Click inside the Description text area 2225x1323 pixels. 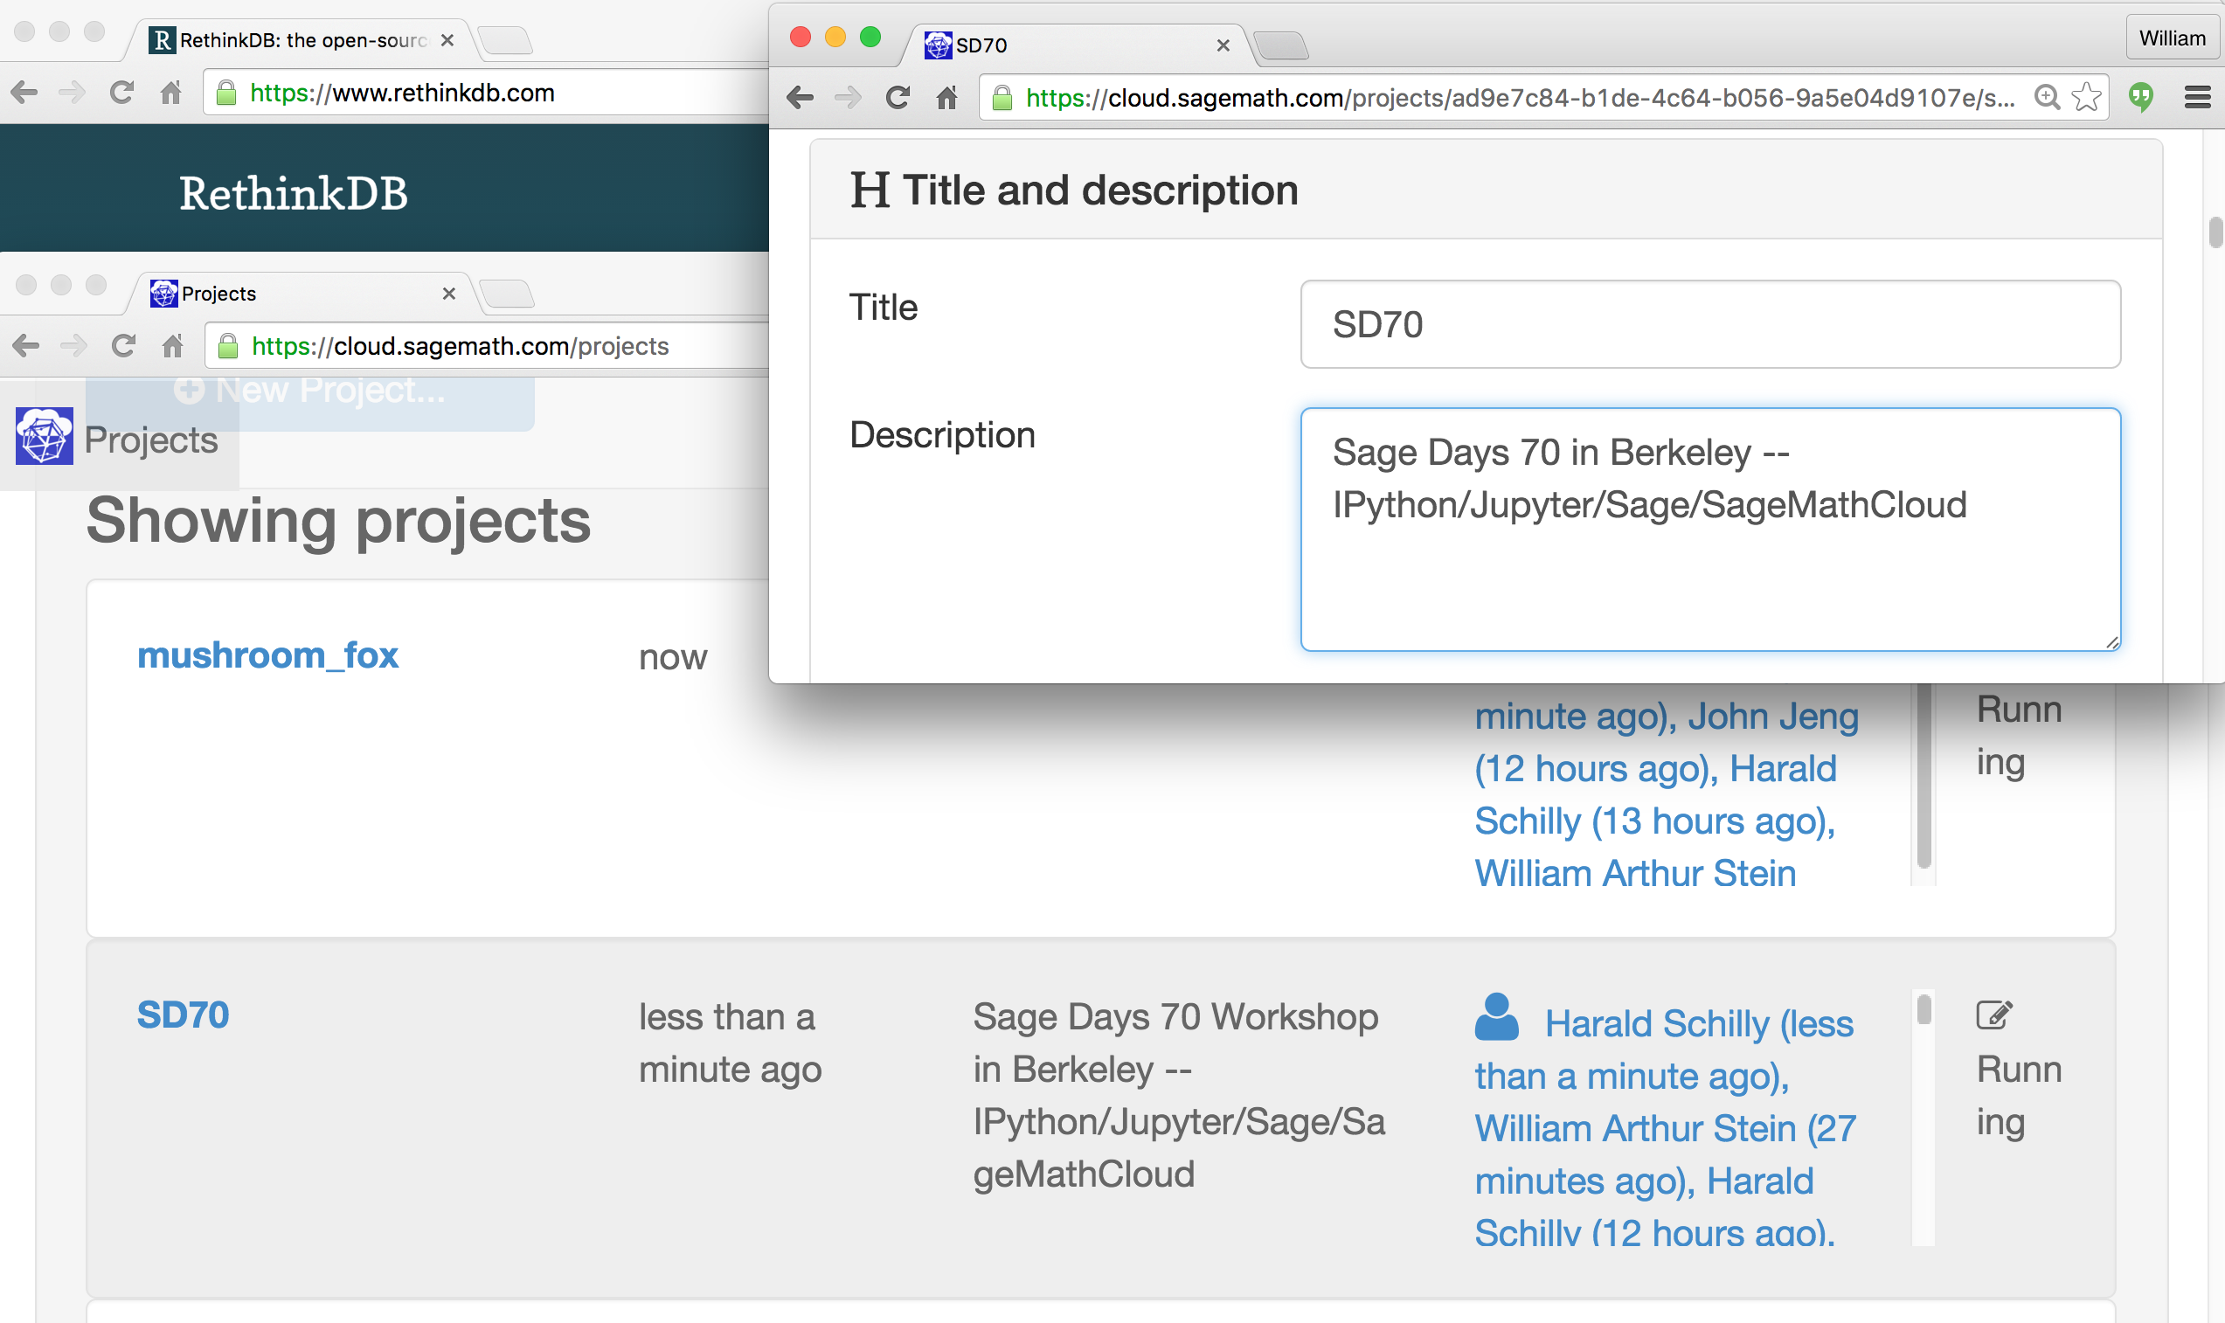point(1709,571)
